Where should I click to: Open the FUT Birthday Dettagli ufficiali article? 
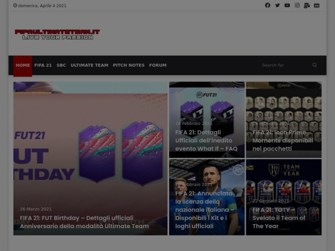point(84,222)
